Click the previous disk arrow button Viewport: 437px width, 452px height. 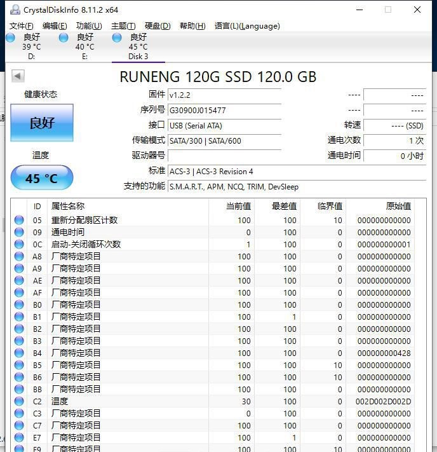18,76
